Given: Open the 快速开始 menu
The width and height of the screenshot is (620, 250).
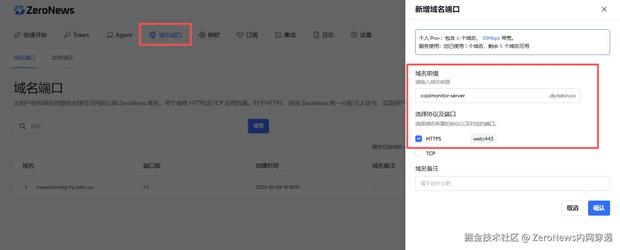Looking at the screenshot, I should click(30, 35).
